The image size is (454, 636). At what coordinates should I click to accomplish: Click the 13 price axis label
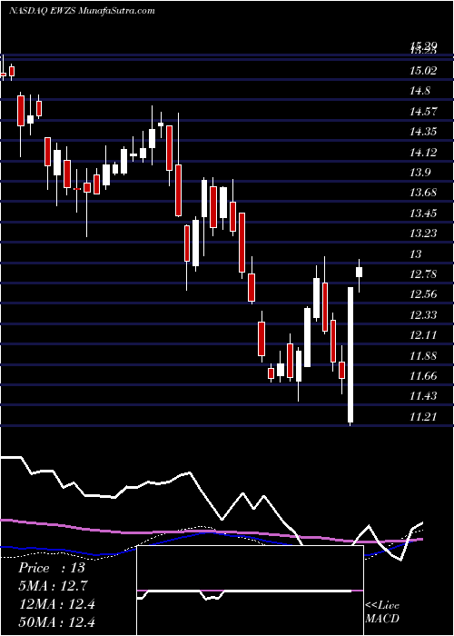(416, 254)
